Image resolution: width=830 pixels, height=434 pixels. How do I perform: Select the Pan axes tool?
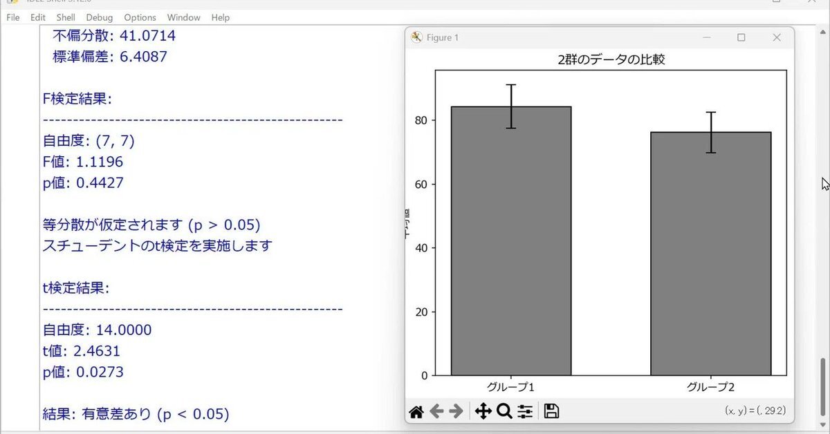[483, 412]
